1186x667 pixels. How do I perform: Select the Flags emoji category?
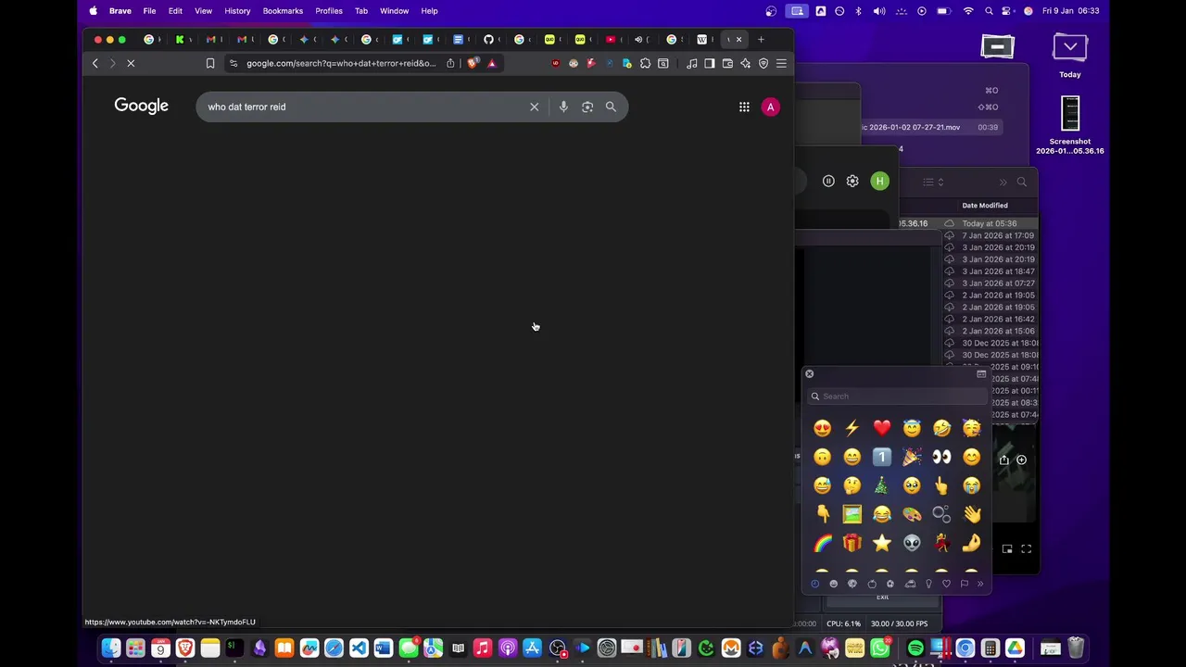(x=965, y=584)
